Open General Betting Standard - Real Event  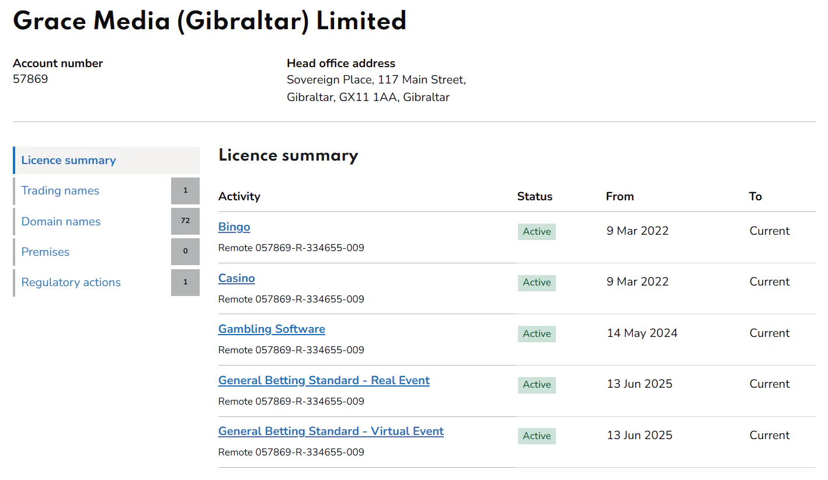(x=324, y=380)
